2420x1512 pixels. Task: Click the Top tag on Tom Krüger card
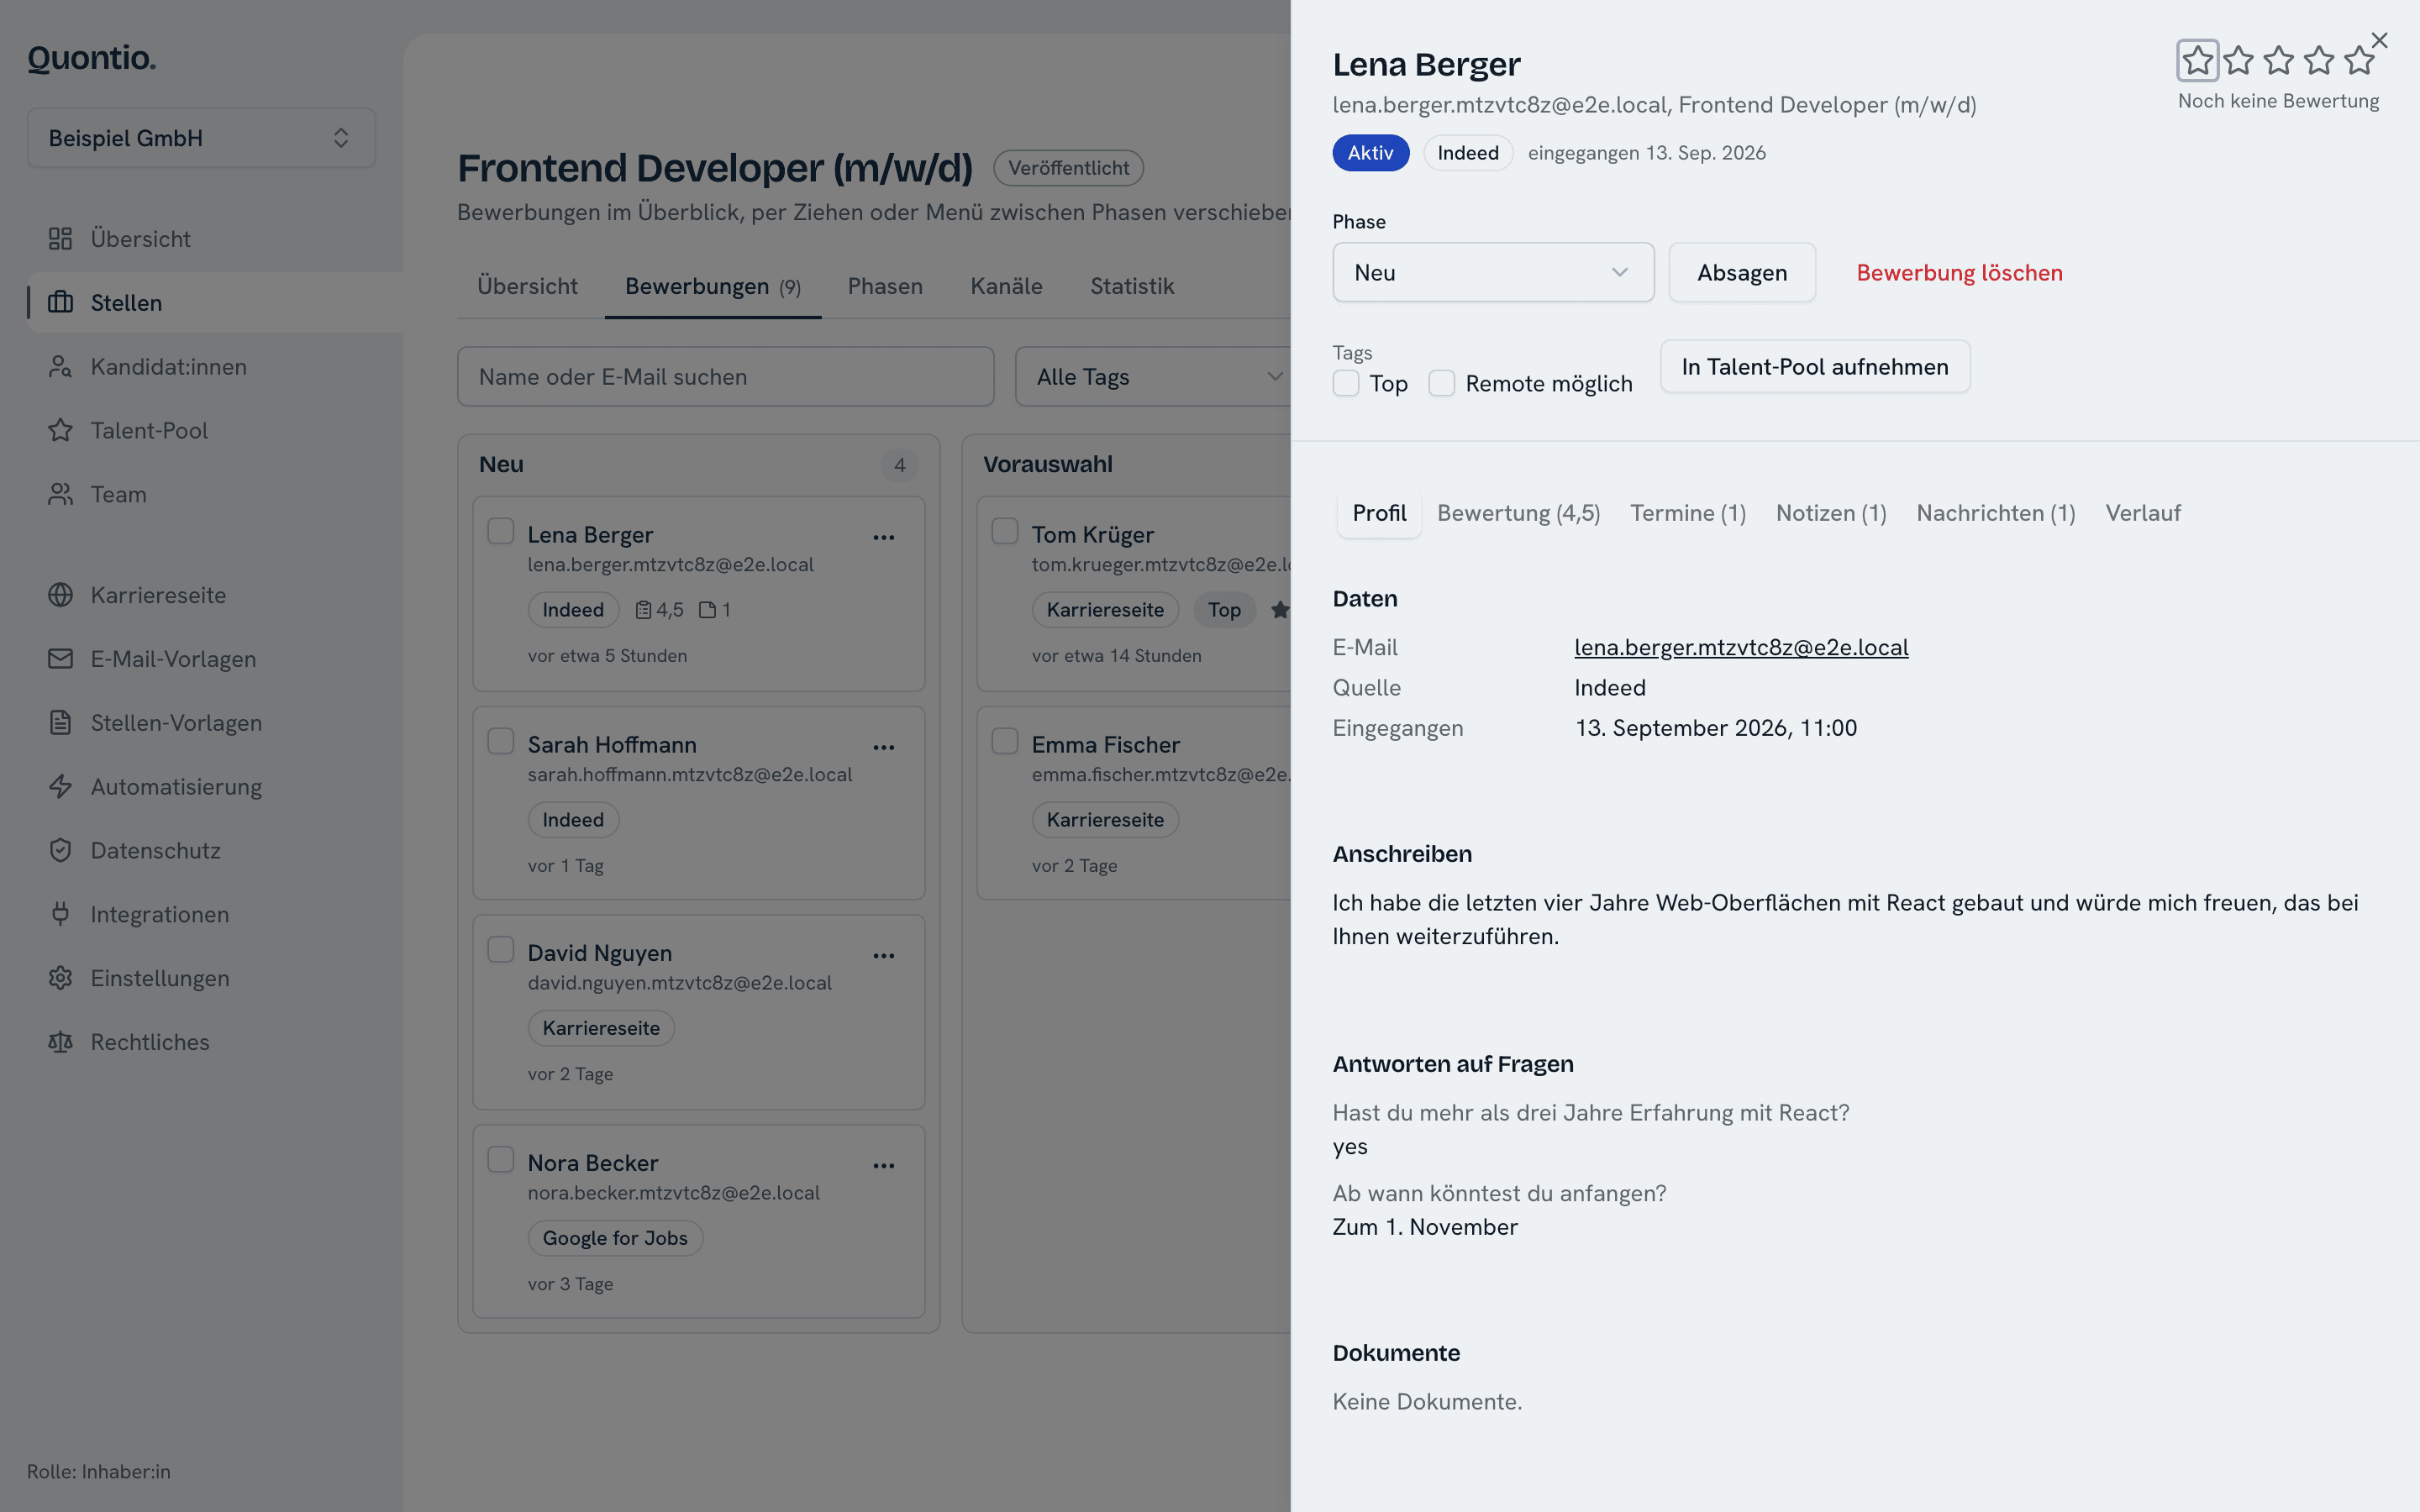1224,610
